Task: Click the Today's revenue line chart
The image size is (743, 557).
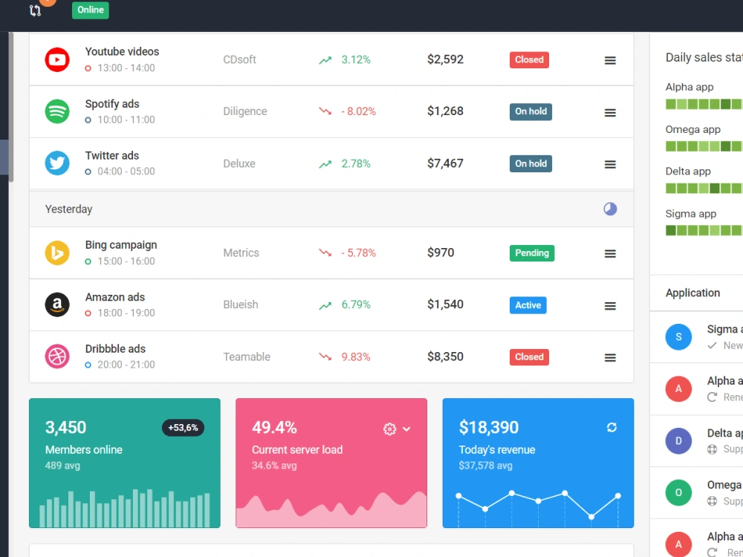Action: click(538, 509)
